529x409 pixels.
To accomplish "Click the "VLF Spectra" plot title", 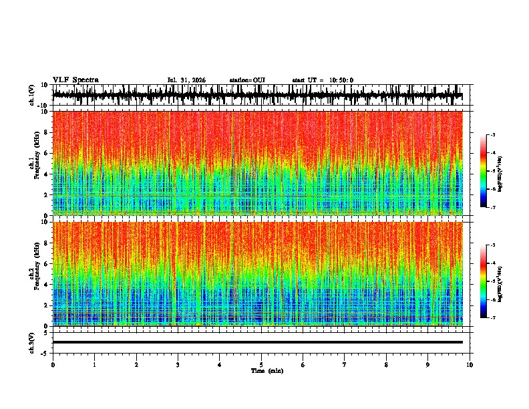I will [75, 80].
